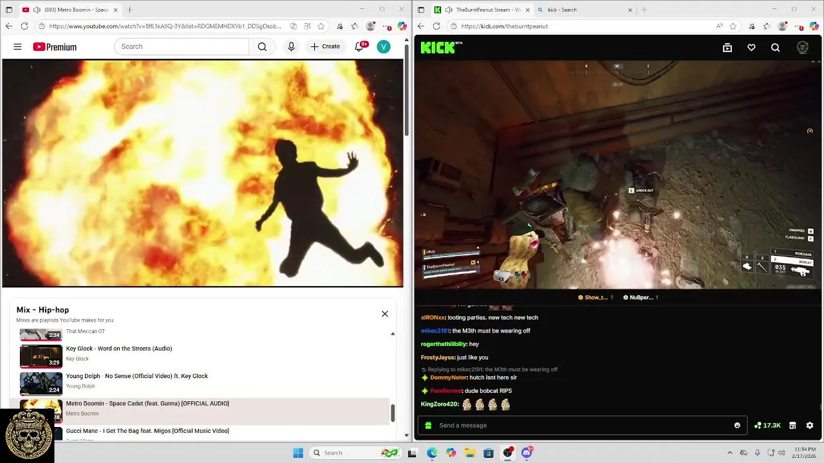This screenshot has height=463, width=824.
Task: Open Discord from the taskbar
Action: pos(527,453)
